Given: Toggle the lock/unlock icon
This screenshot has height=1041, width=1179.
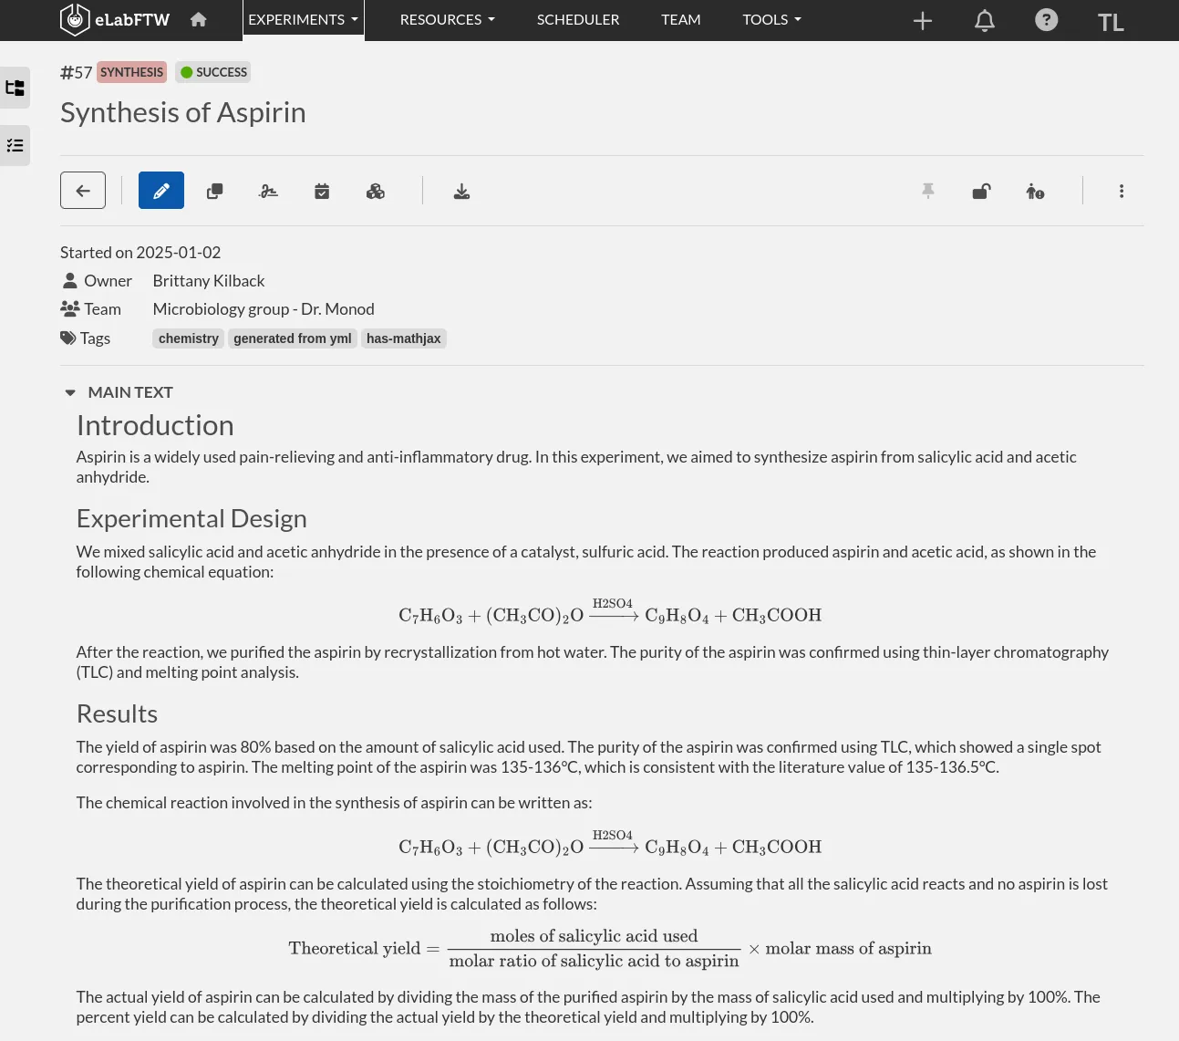Looking at the screenshot, I should click(981, 191).
